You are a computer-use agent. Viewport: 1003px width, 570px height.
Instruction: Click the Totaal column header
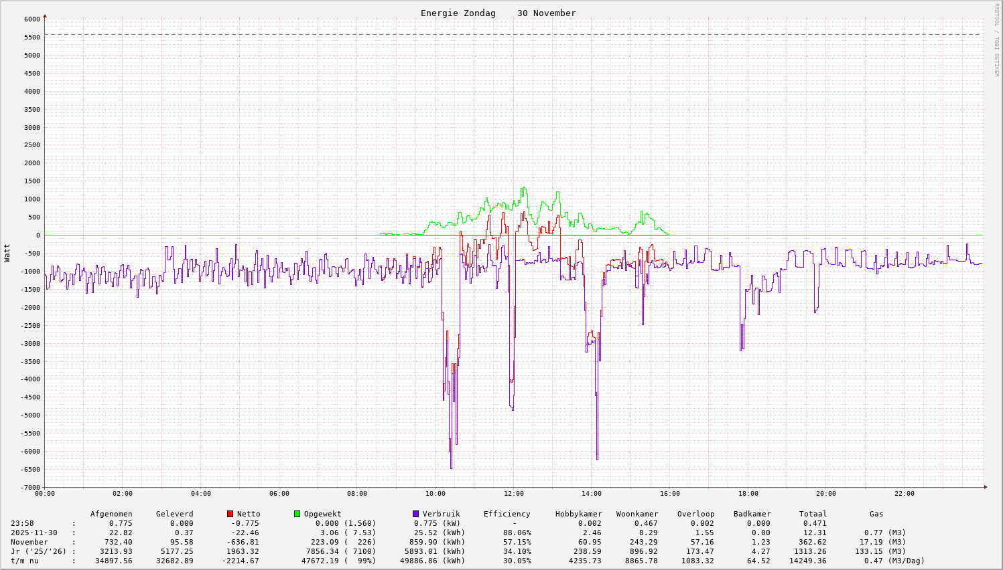click(x=813, y=514)
